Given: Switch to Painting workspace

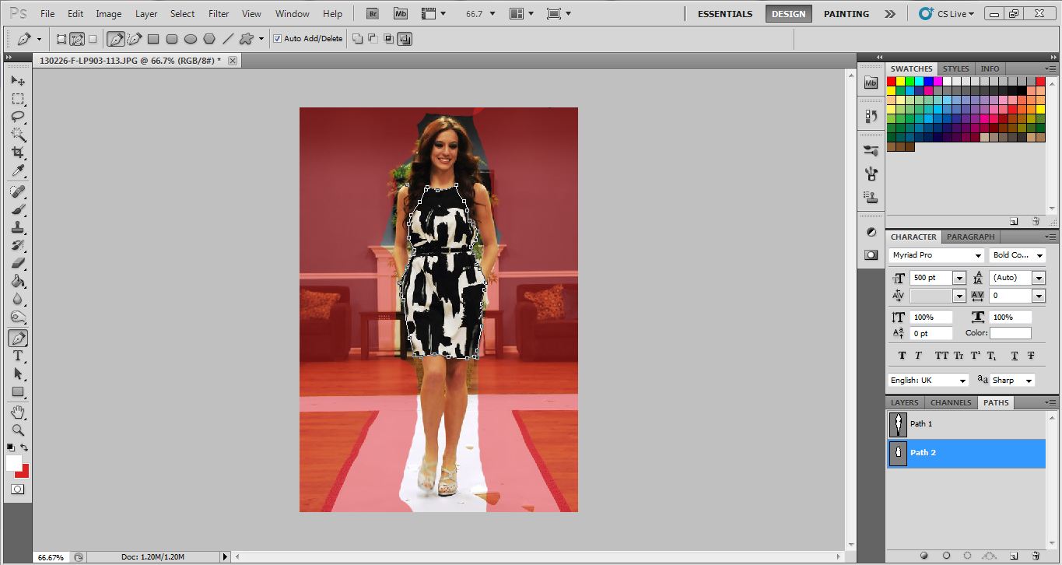Looking at the screenshot, I should coord(846,14).
